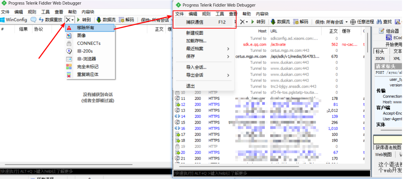This screenshot has height=179, width=406.
Task: Click the icon of session 14
Action: [x=177, y=117]
